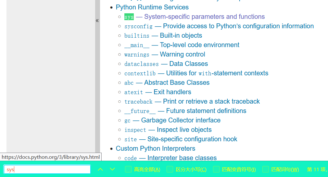Enable the 区分大小写(C) match case checkbox
This screenshot has height=177, width=328.
170,169
